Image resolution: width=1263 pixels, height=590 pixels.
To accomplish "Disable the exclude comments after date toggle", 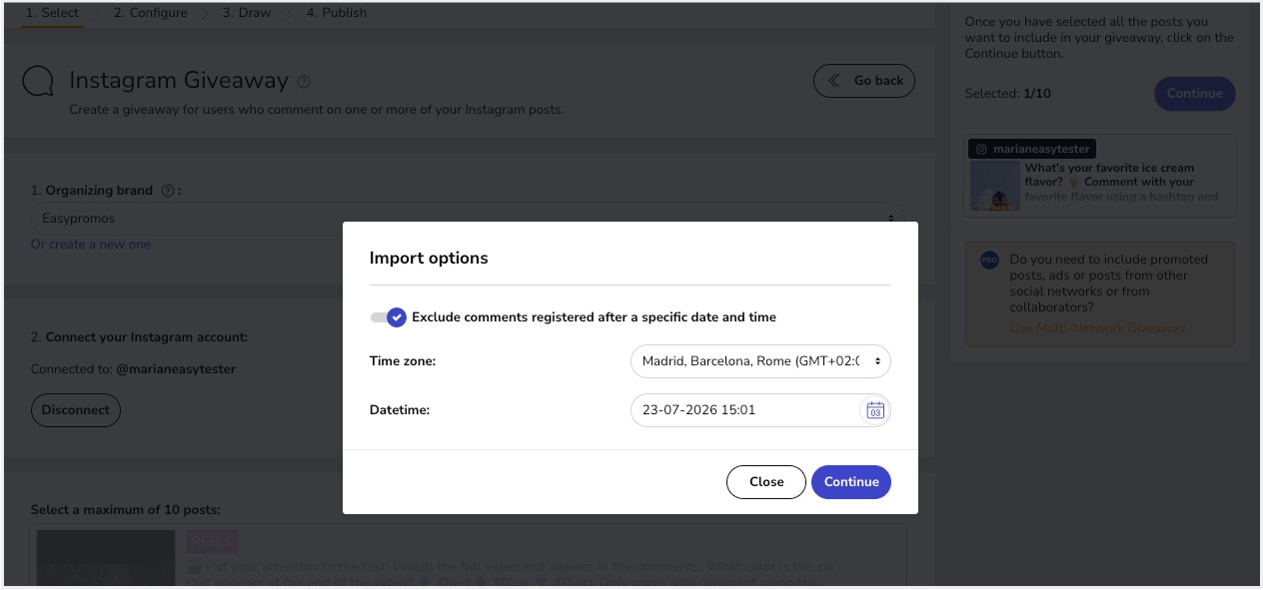I will 388,317.
